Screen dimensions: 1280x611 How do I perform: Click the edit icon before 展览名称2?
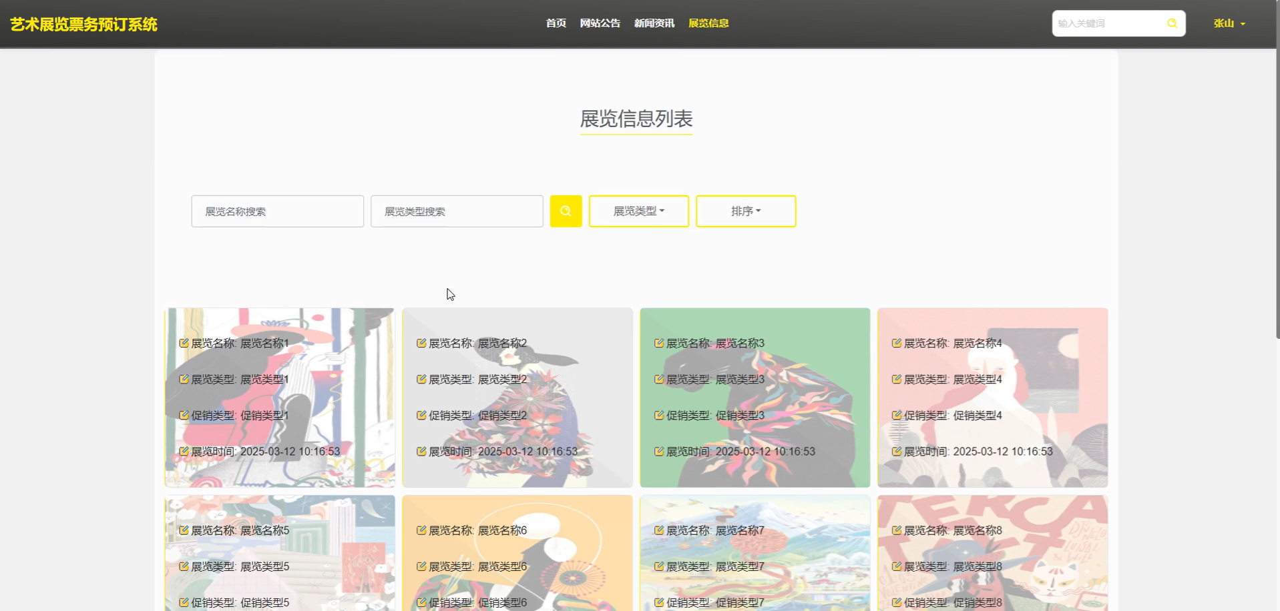pyautogui.click(x=421, y=343)
